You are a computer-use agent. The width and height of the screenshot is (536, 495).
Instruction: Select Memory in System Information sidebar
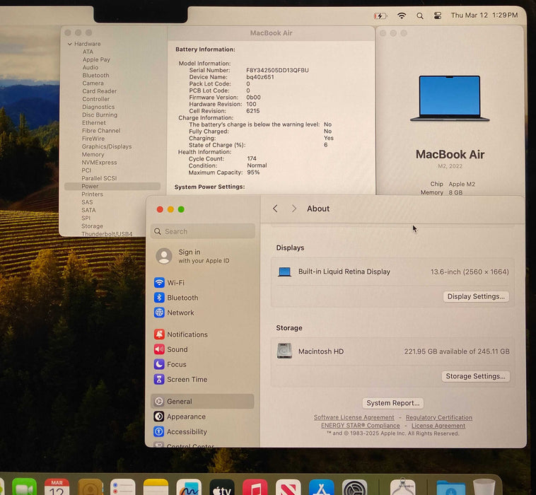93,155
